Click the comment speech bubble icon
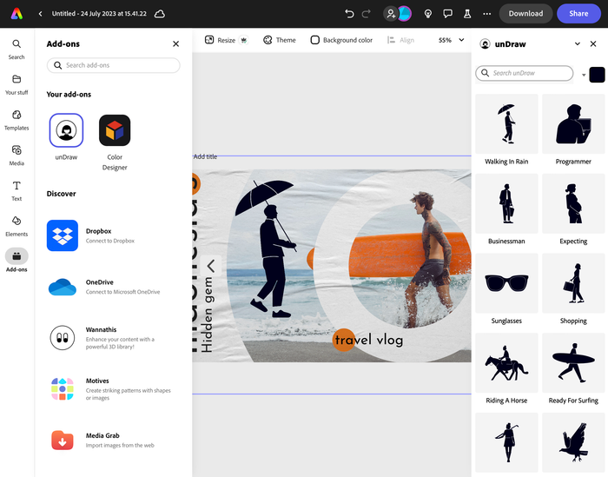Viewport: 608px width, 477px height. 447,14
